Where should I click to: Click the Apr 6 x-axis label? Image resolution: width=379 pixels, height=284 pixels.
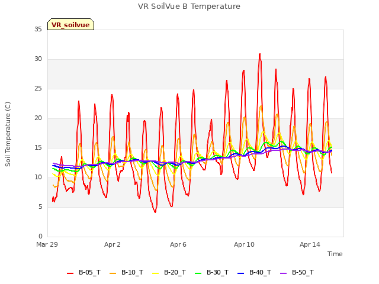tap(178, 244)
